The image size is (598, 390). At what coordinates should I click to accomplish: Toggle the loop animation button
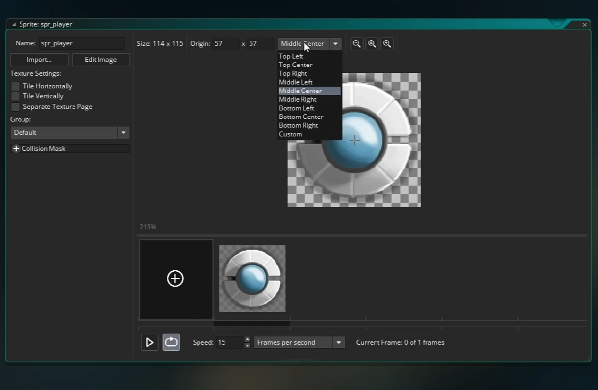coord(171,342)
